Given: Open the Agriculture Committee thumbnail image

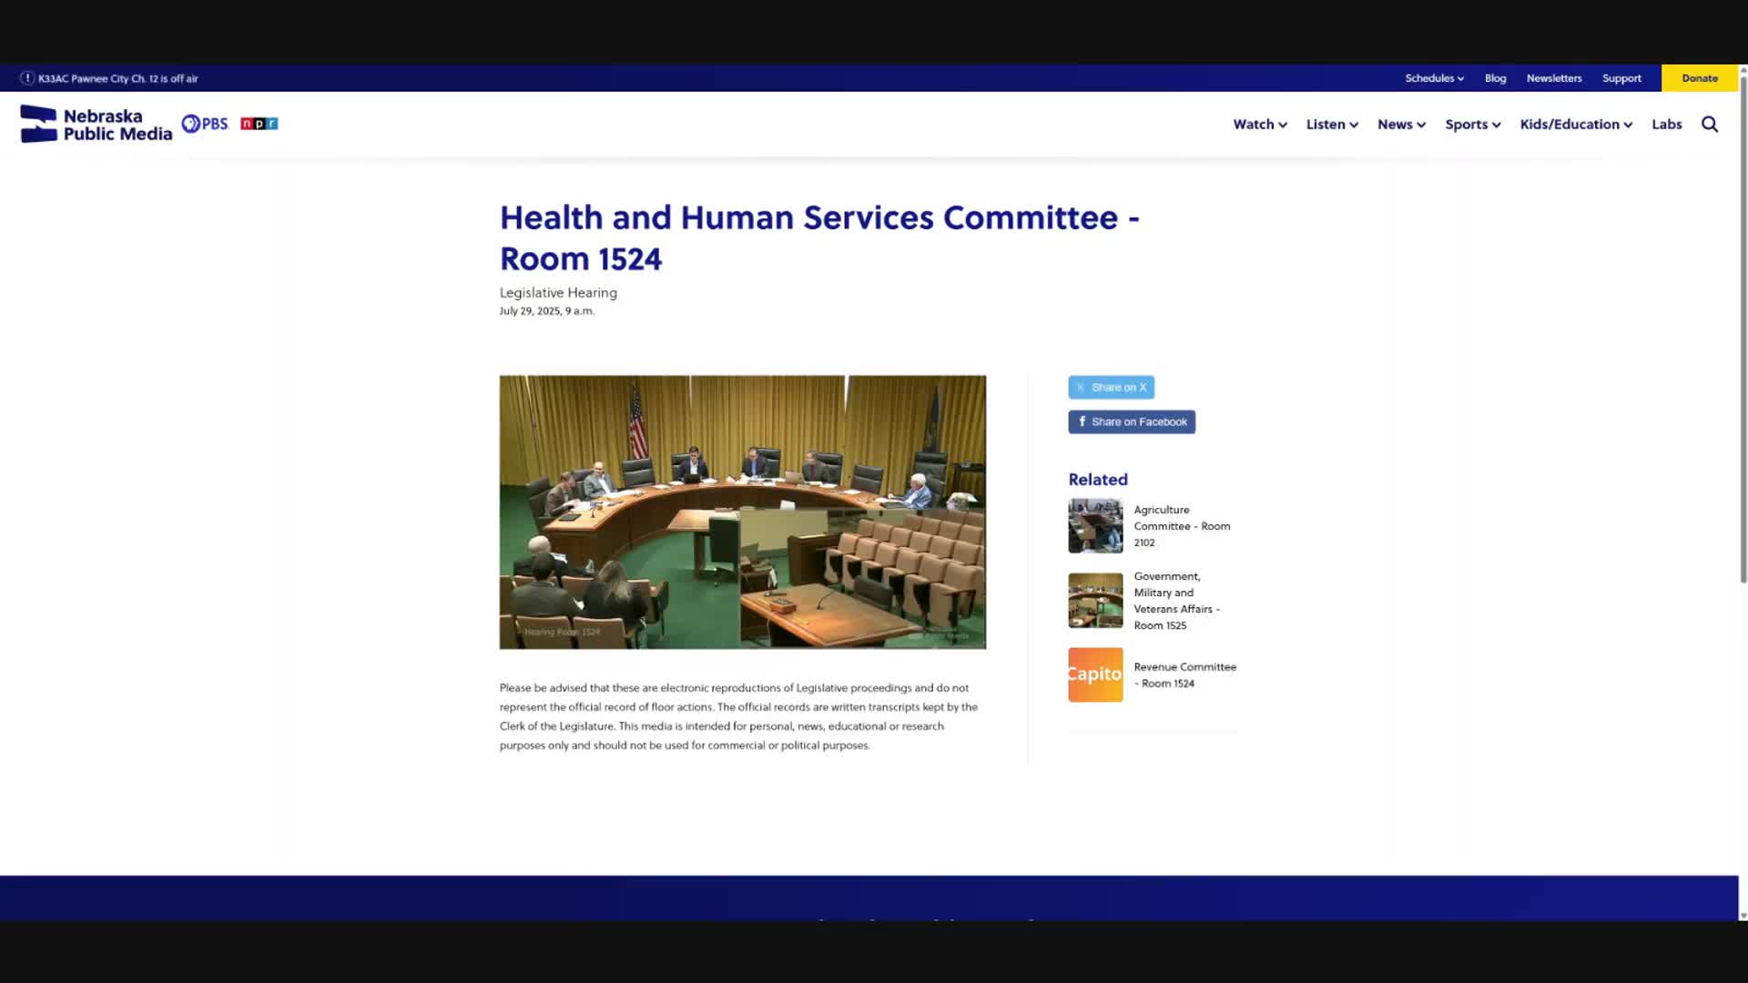Looking at the screenshot, I should 1095,526.
